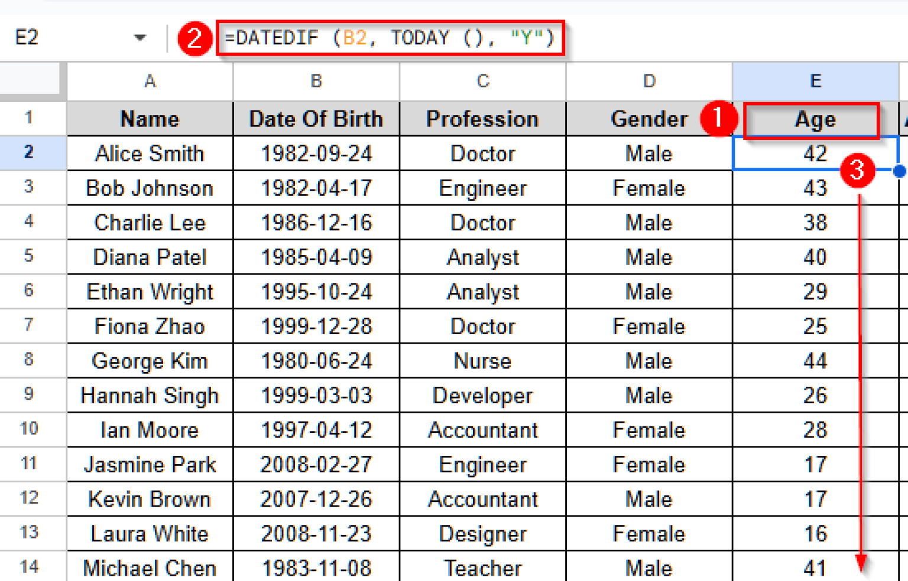This screenshot has width=908, height=581.
Task: Select column A header
Action: click(x=149, y=81)
